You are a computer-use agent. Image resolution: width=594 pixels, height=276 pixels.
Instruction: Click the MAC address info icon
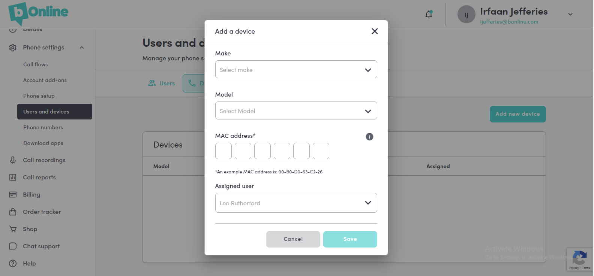pyautogui.click(x=369, y=137)
